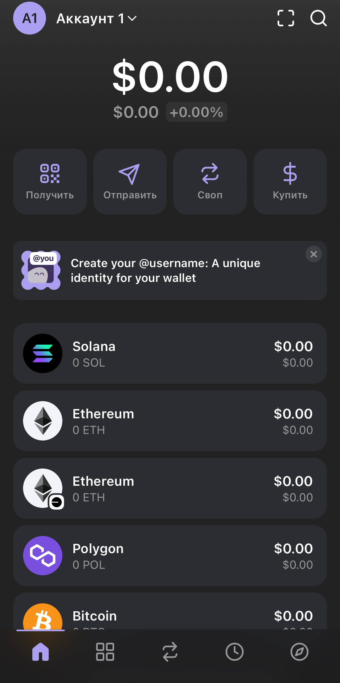Tap the A1 account avatar
The image size is (340, 683).
[x=30, y=18]
